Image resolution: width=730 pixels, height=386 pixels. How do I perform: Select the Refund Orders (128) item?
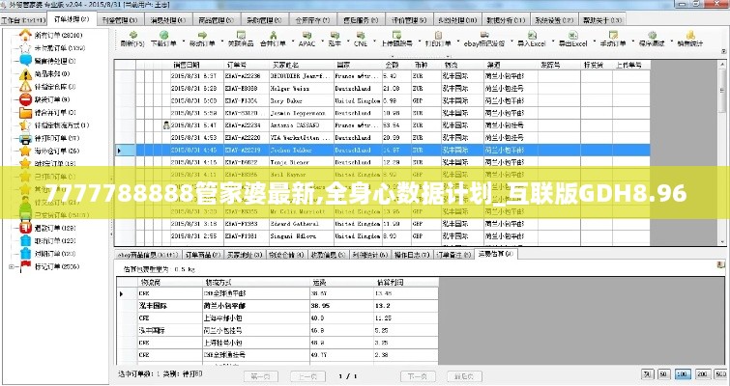47,228
